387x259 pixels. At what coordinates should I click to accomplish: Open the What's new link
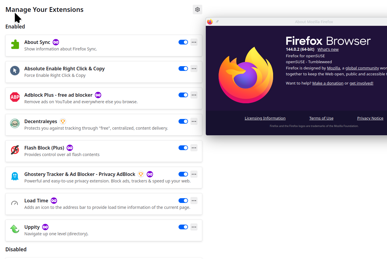pos(328,50)
